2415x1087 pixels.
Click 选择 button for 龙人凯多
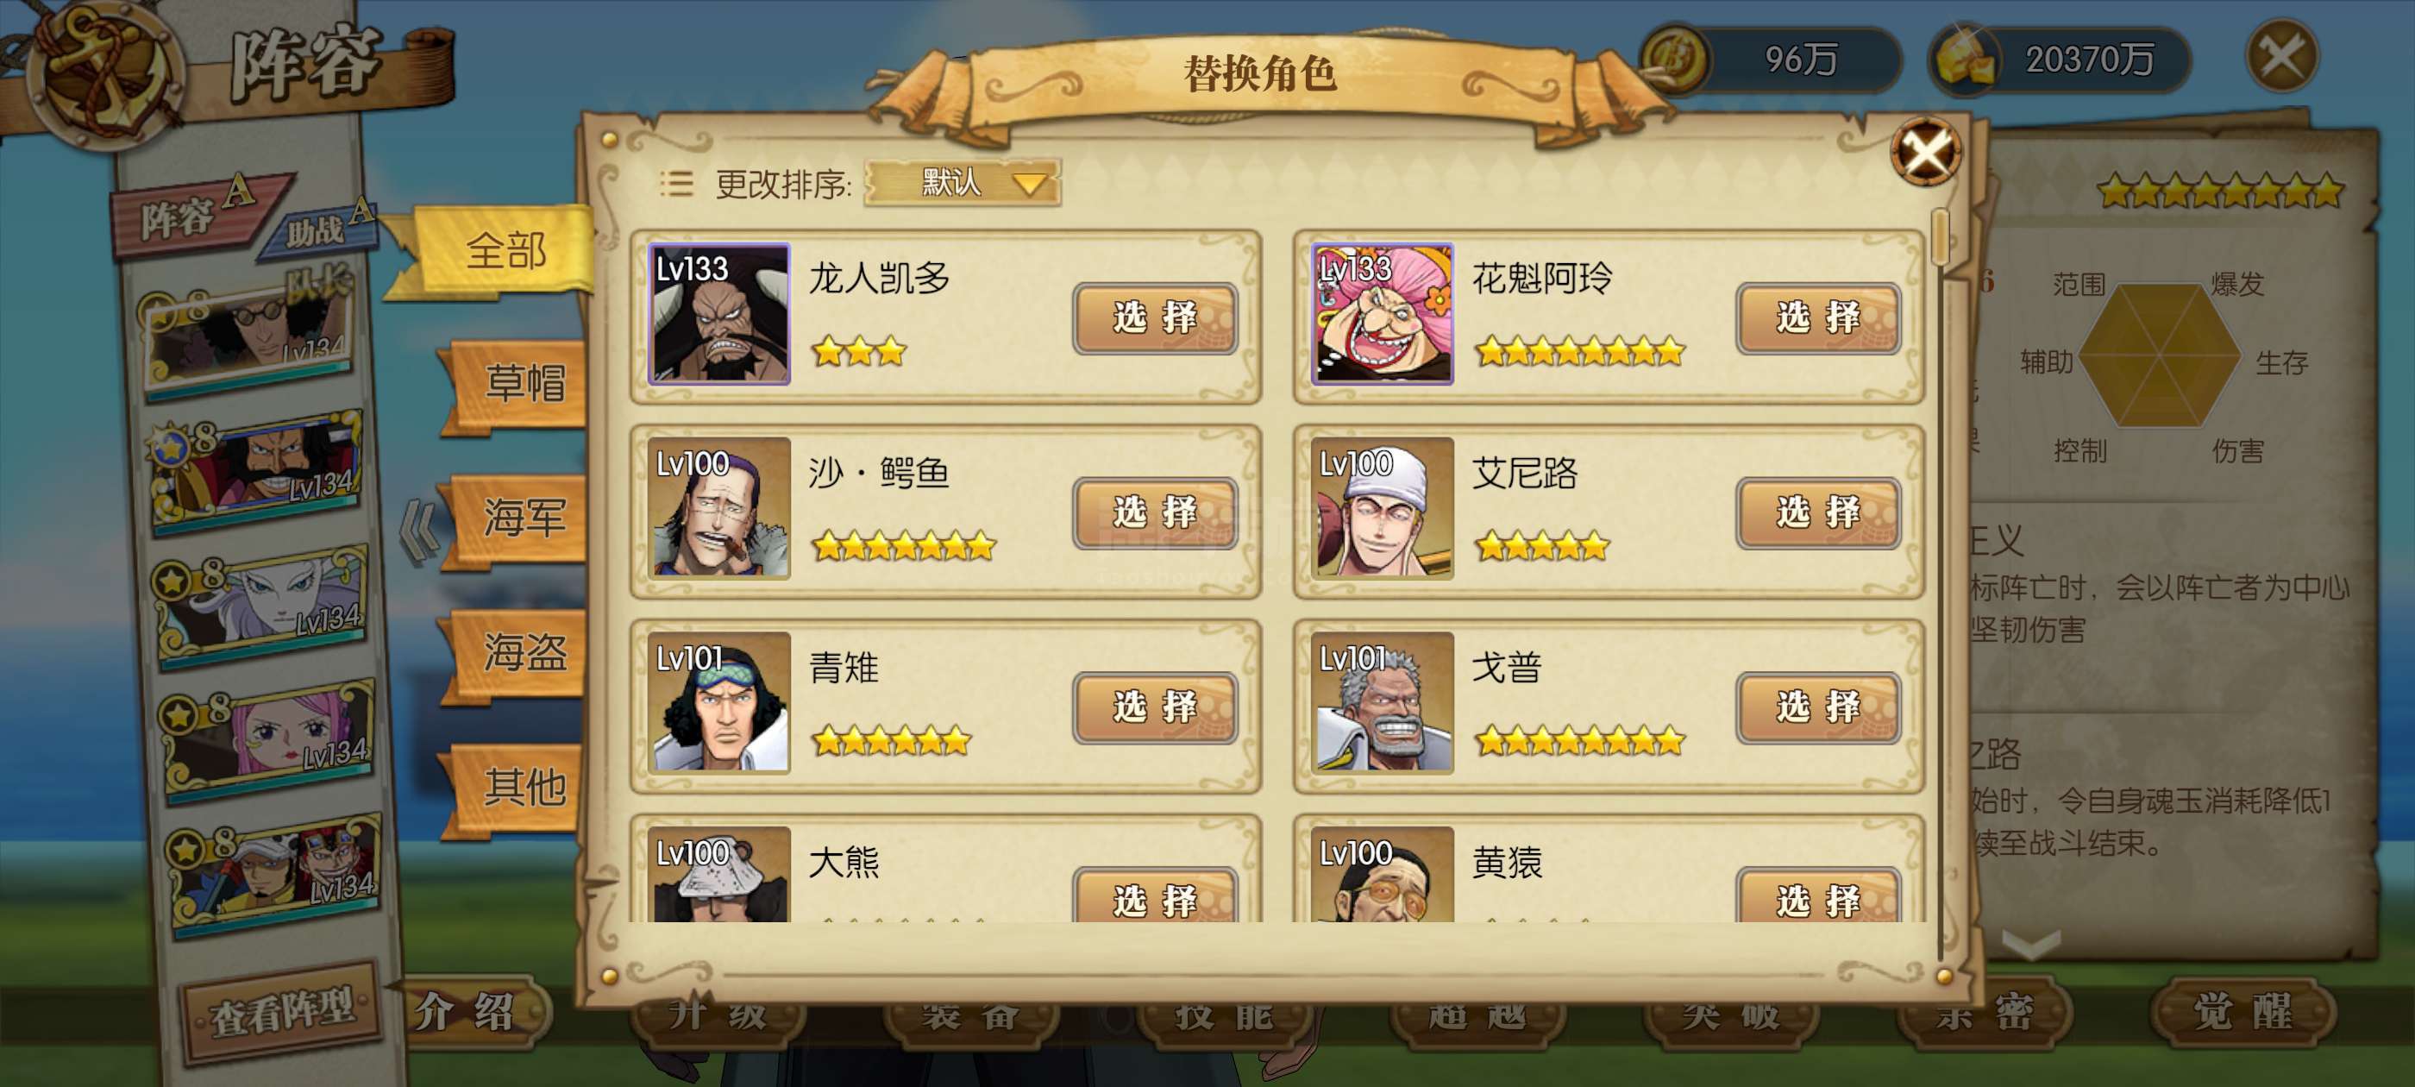coord(1155,318)
